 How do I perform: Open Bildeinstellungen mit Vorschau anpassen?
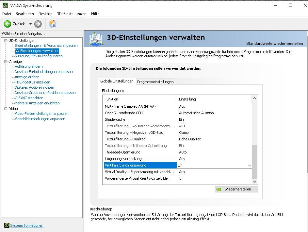click(46, 45)
